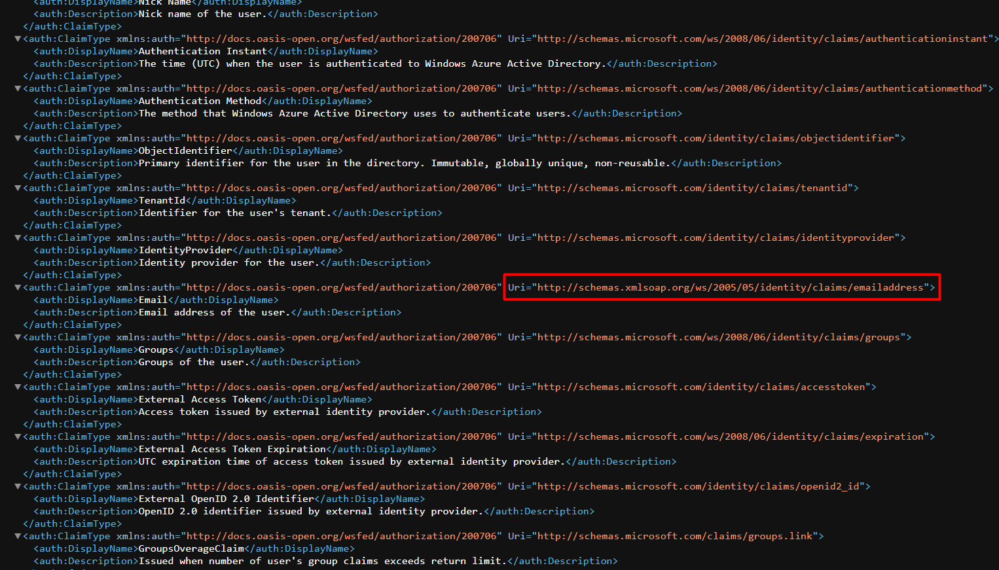Collapse the accesstoken ClaimType node
This screenshot has width=999, height=570.
(18, 387)
